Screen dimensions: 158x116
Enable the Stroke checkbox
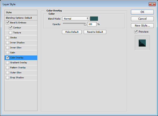[x=8, y=38]
